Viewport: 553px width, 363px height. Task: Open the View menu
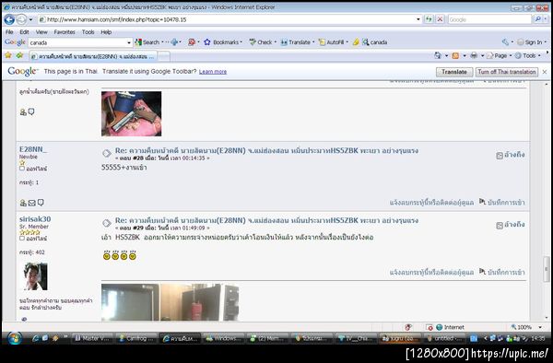41,32
